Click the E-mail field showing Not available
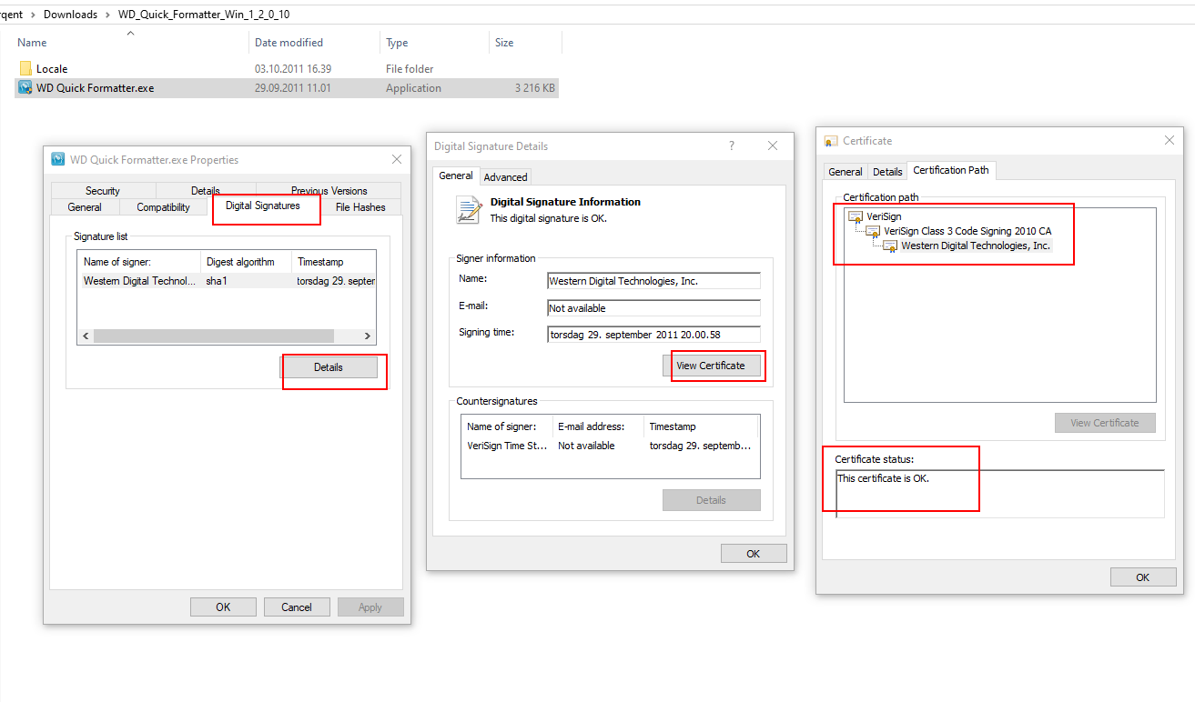This screenshot has height=702, width=1195. tap(653, 308)
